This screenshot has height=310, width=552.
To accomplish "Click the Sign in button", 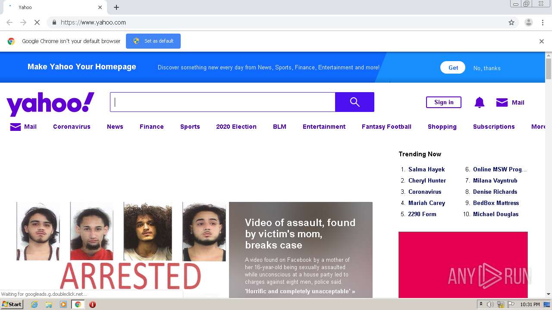I will 444,102.
